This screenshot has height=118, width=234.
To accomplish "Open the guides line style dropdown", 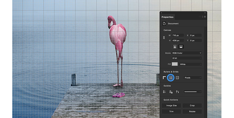I will tap(192, 92).
